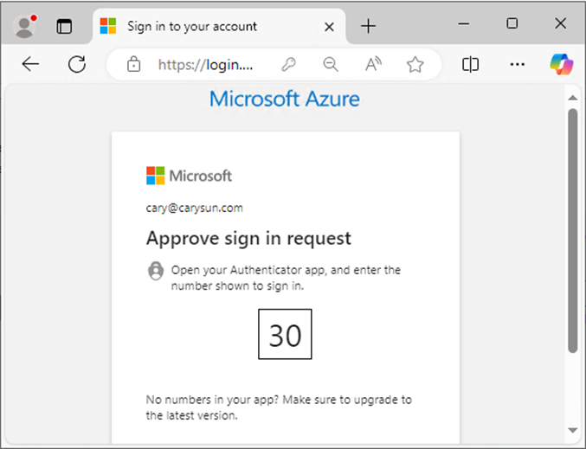Reload the current page

tap(77, 64)
